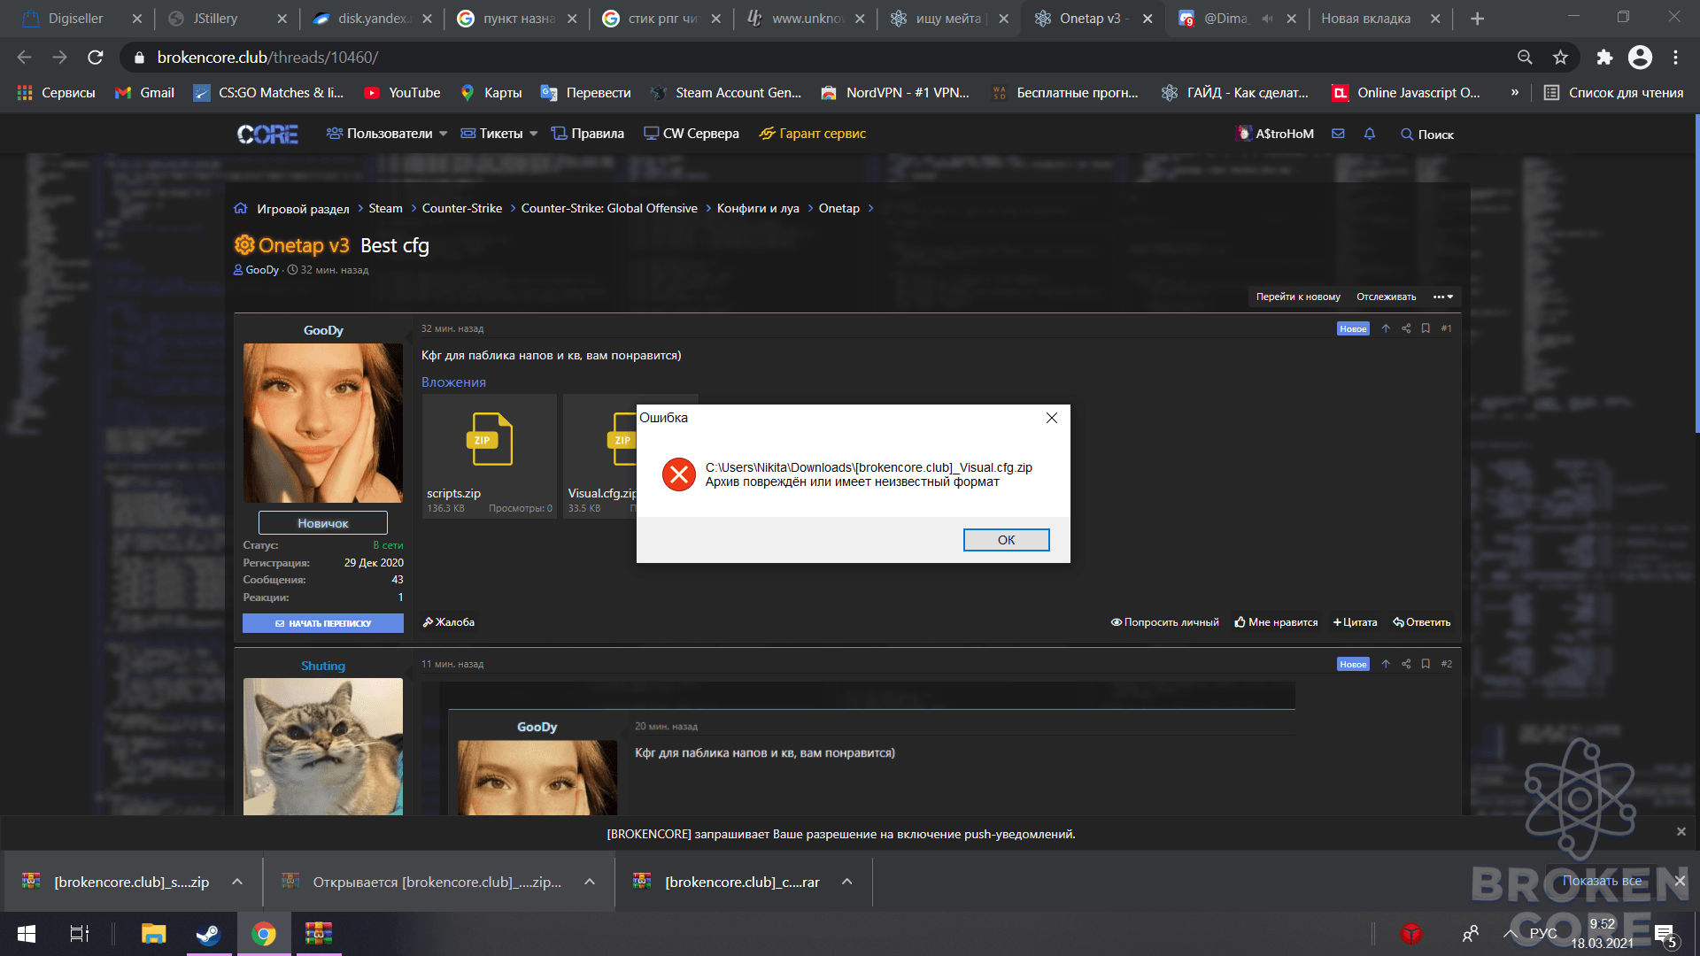Open Counter-Strike: Global Offensive breadcrumb
Screen dimensions: 1700x956
609,208
